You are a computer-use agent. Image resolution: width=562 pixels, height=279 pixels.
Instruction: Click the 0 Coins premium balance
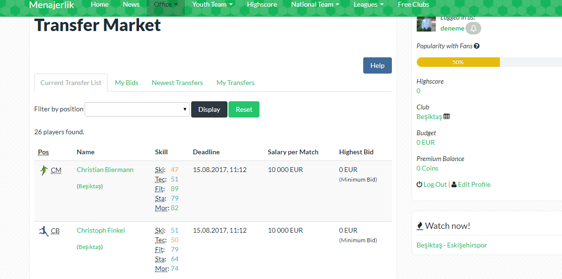427,168
